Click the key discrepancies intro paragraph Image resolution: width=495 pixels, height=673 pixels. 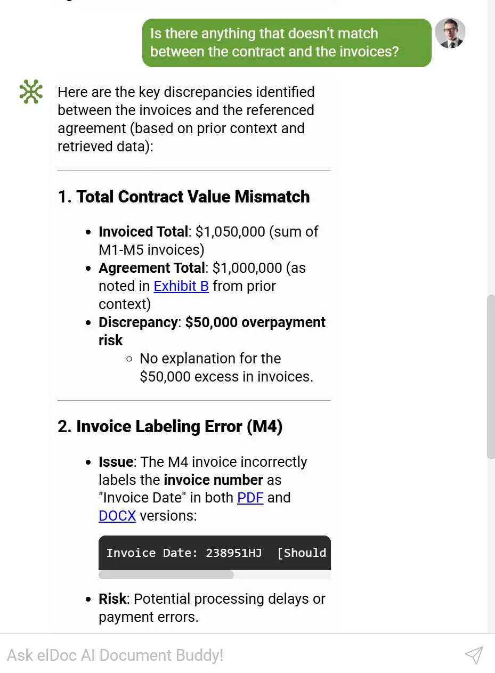[186, 119]
